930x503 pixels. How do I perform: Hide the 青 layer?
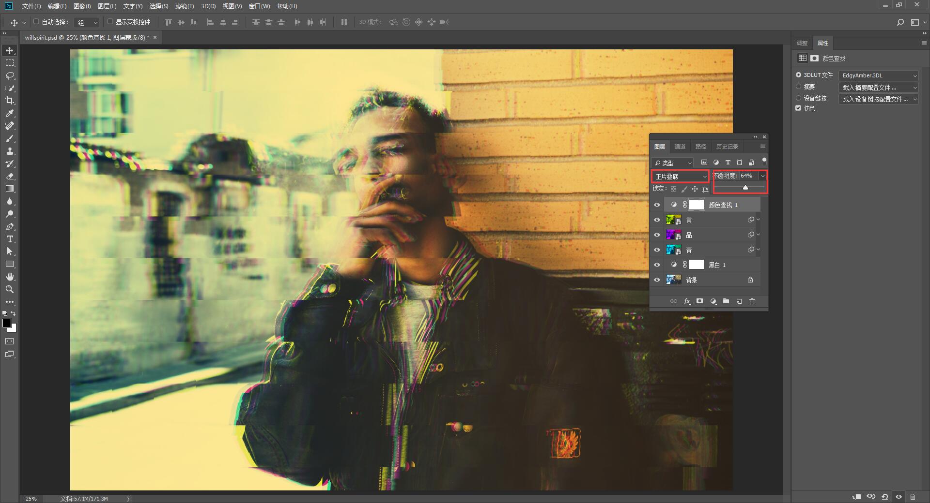657,250
